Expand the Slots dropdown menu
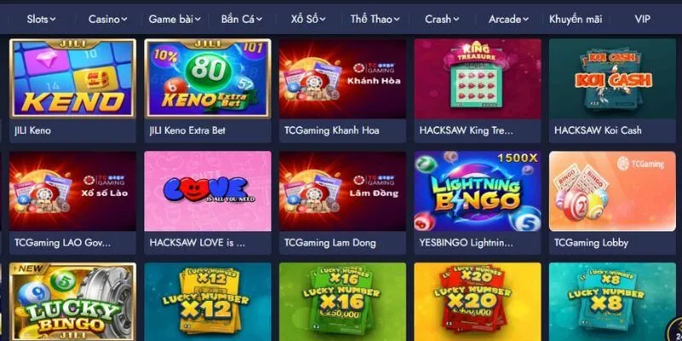682x341 pixels. pos(41,19)
